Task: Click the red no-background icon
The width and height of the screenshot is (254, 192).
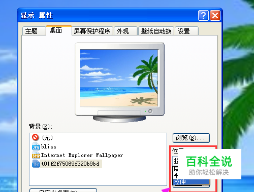Action: click(36, 137)
